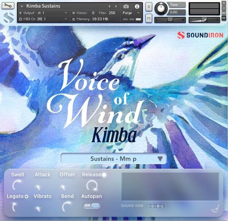Open the Output st. 1 dropdown

pos(43,13)
